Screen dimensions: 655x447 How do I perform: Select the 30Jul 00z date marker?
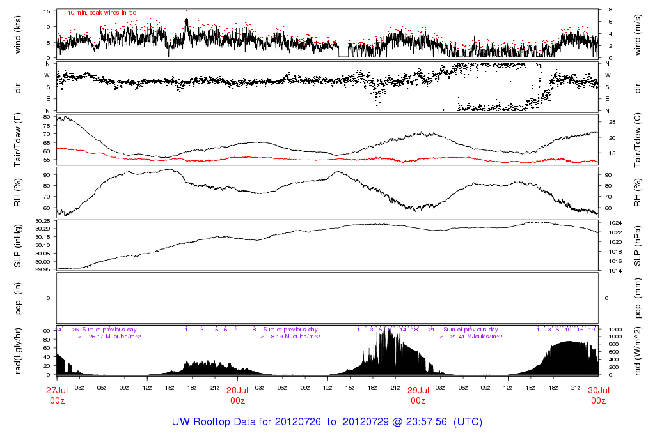[598, 395]
